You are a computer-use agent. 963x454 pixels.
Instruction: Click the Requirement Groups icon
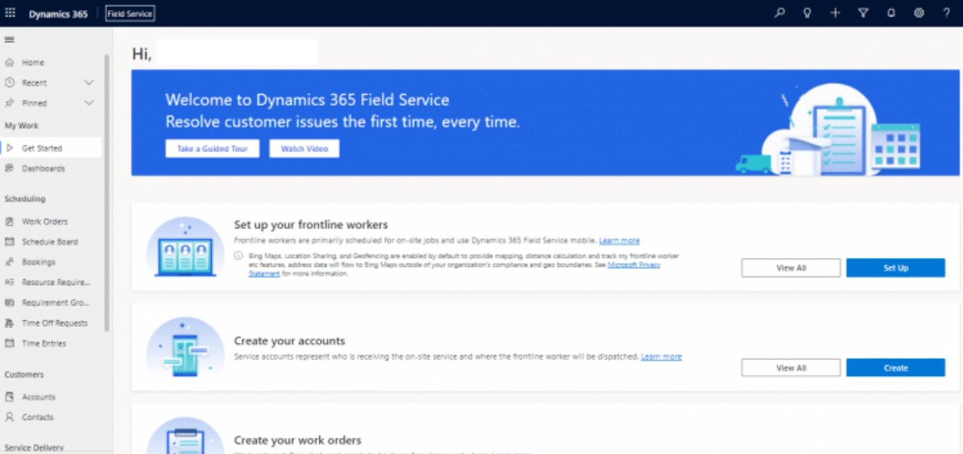pos(9,303)
